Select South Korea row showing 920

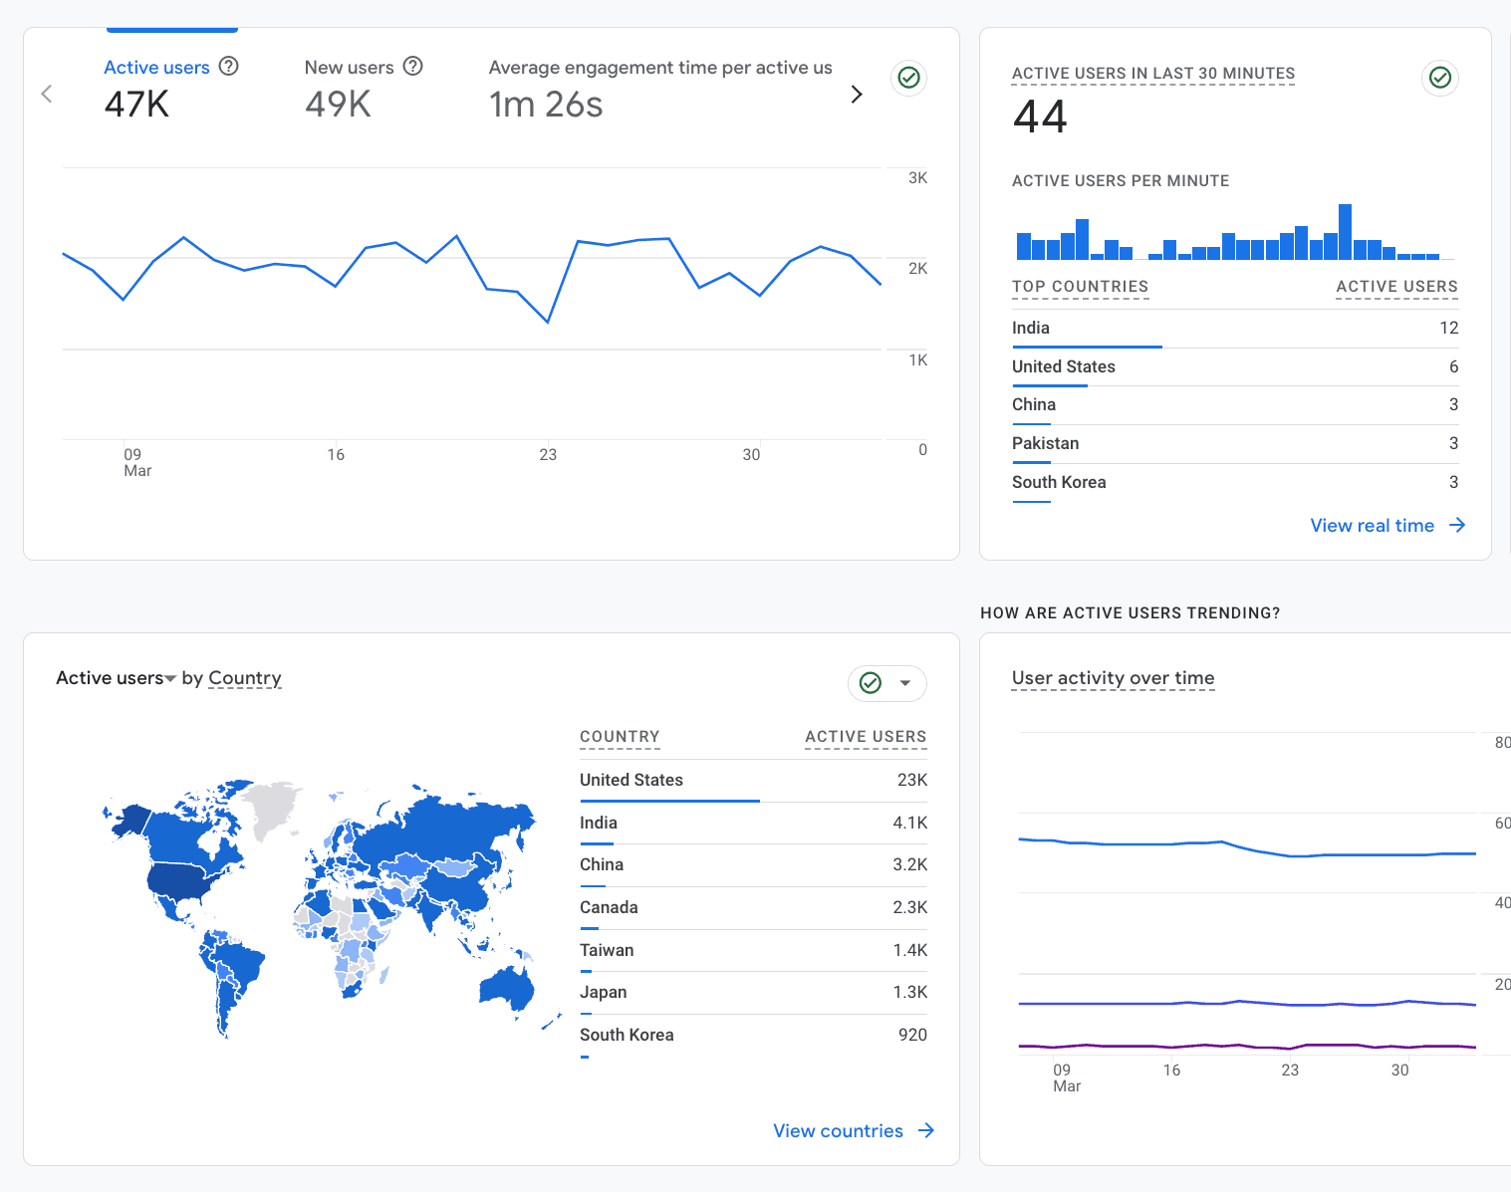(x=753, y=1036)
